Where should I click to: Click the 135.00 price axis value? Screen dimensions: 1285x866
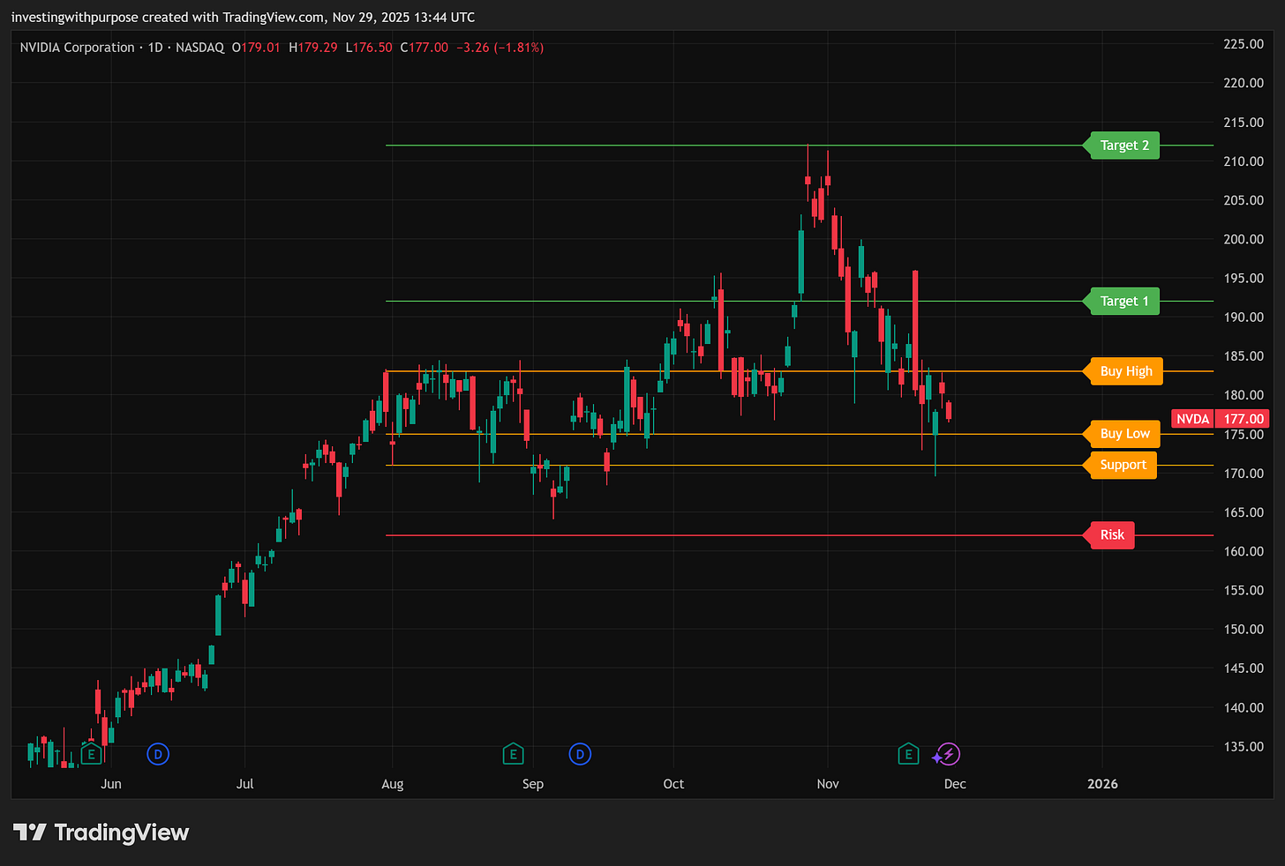click(x=1244, y=746)
